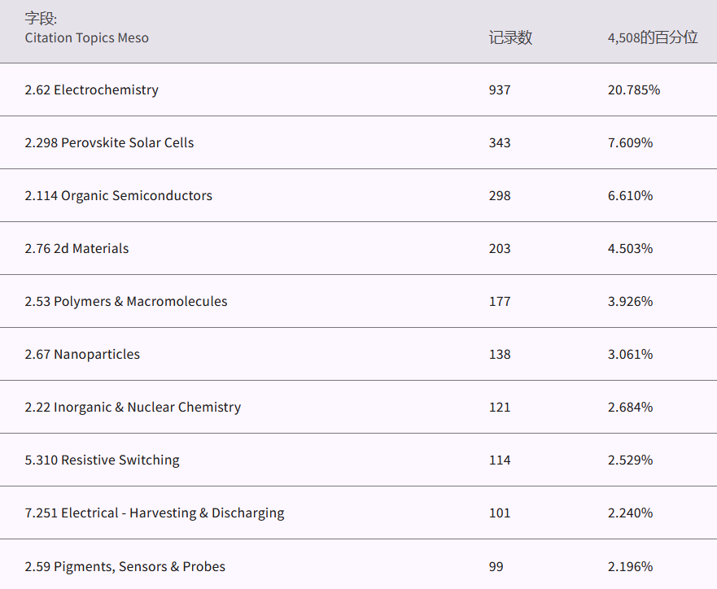Click the 2.298 Perovskite Solar Cells topic
Screen dimensions: 717x589
pyautogui.click(x=109, y=142)
